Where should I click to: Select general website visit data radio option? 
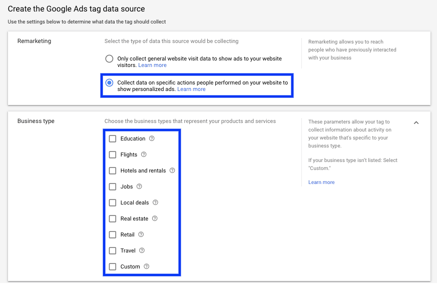pyautogui.click(x=109, y=59)
